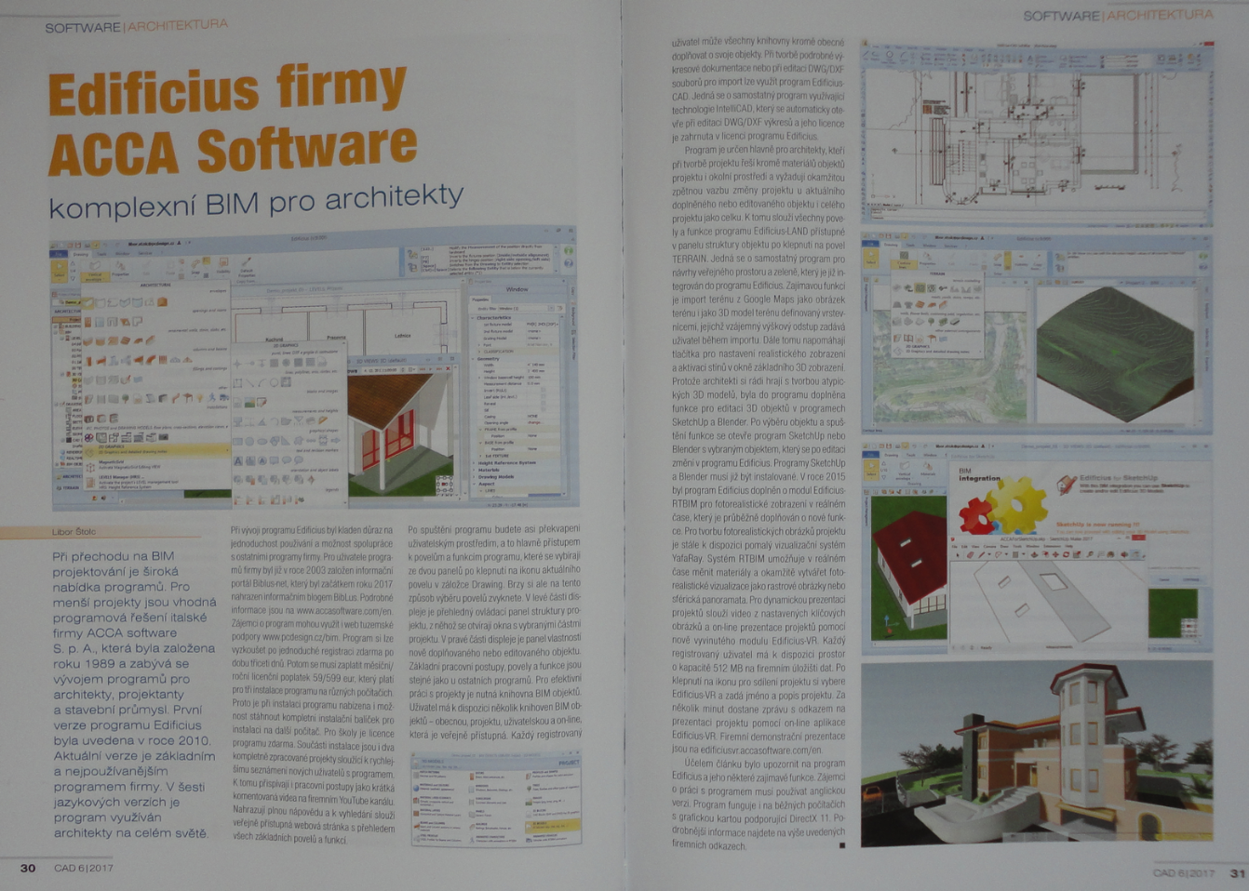Click the eraser tool in SketchUp toolbar
This screenshot has height=891, width=1249.
[971, 554]
